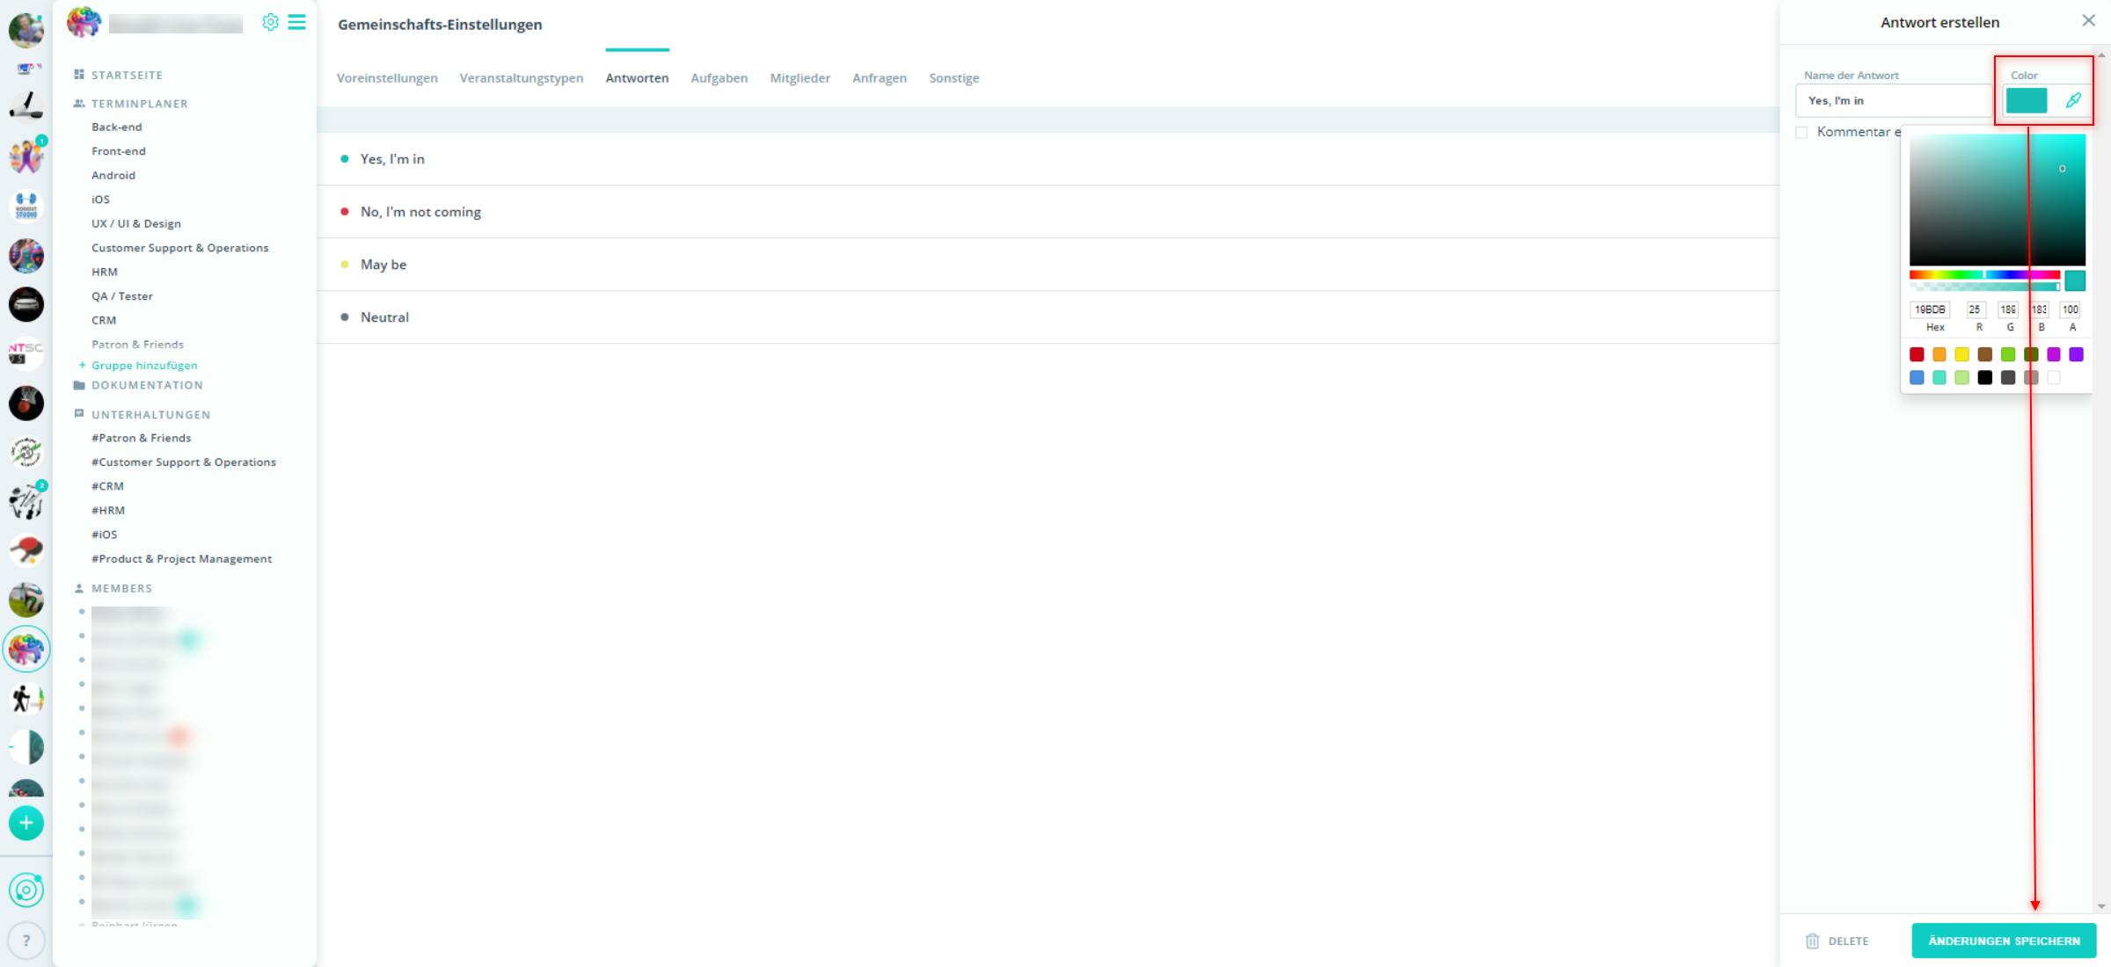This screenshot has width=2111, height=967.
Task: Open the ping-pong paddle community icon
Action: coord(26,551)
